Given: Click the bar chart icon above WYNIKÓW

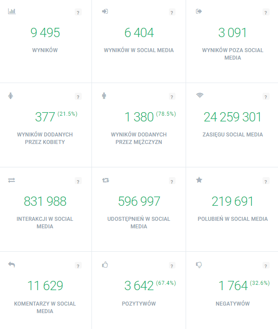Looking at the screenshot, I should click(12, 11).
